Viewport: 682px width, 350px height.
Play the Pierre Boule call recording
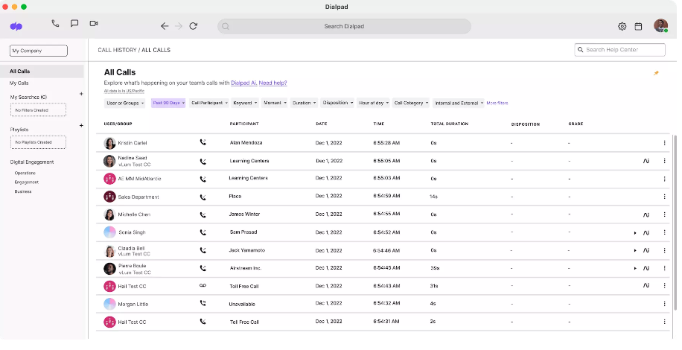click(x=635, y=269)
